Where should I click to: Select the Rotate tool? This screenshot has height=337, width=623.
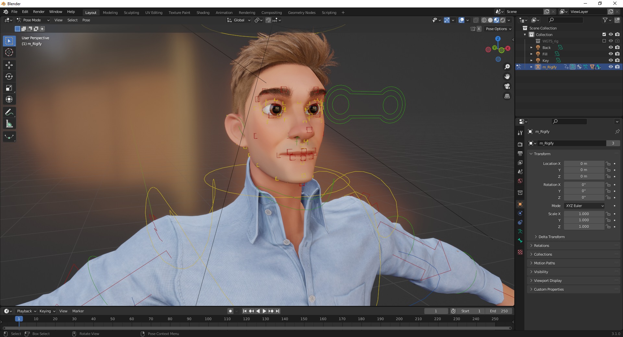[x=9, y=76]
